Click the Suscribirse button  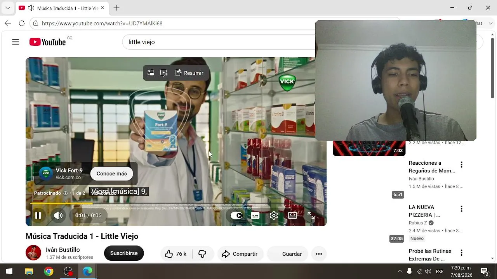(124, 253)
